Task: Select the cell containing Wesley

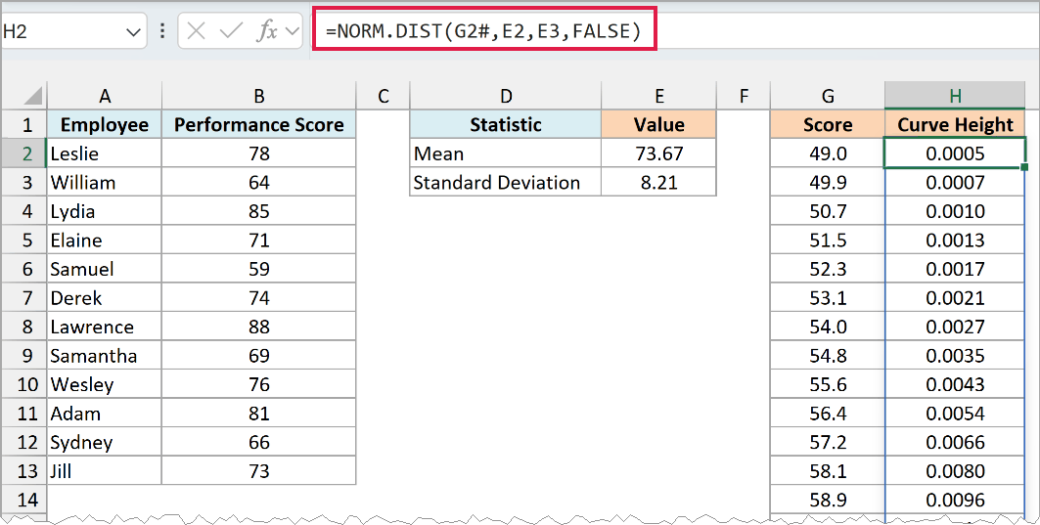Action: (x=104, y=384)
